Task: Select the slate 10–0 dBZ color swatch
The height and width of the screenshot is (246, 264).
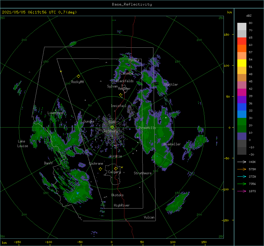Action: [242, 136]
